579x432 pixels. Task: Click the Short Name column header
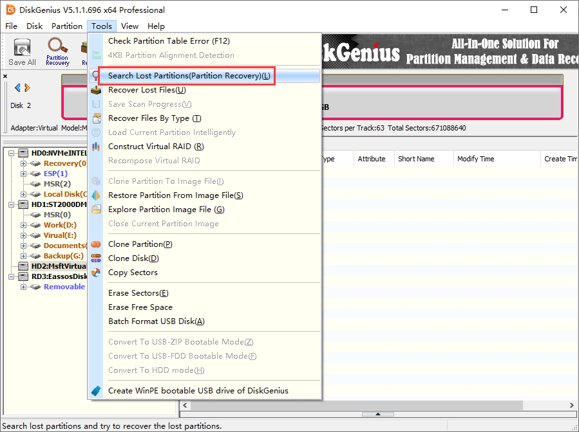click(x=416, y=159)
